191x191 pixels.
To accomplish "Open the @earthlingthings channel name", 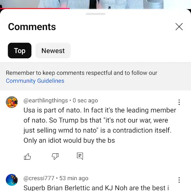I will click(46, 101).
